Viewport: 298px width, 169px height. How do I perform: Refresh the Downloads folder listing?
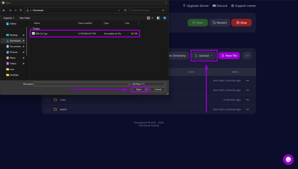(x=125, y=10)
